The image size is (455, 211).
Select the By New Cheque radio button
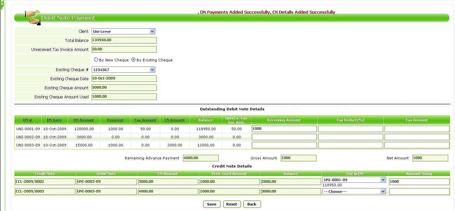[96, 60]
